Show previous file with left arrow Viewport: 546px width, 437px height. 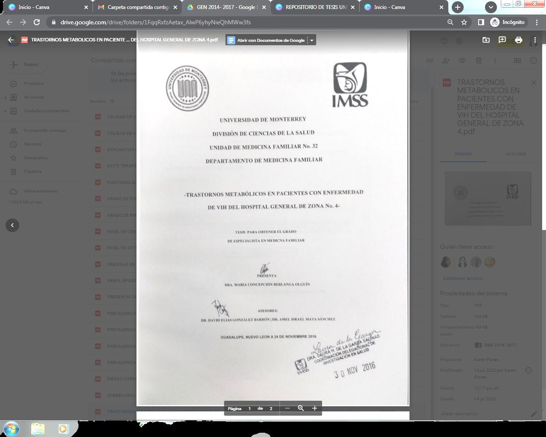click(12, 225)
